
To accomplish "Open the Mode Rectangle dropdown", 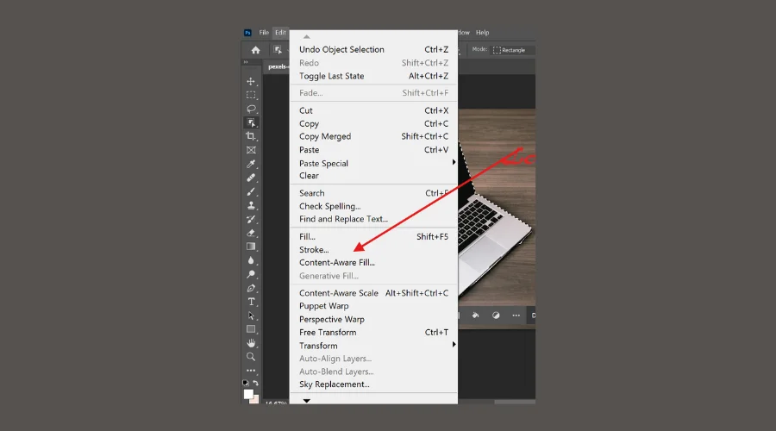I will point(512,50).
